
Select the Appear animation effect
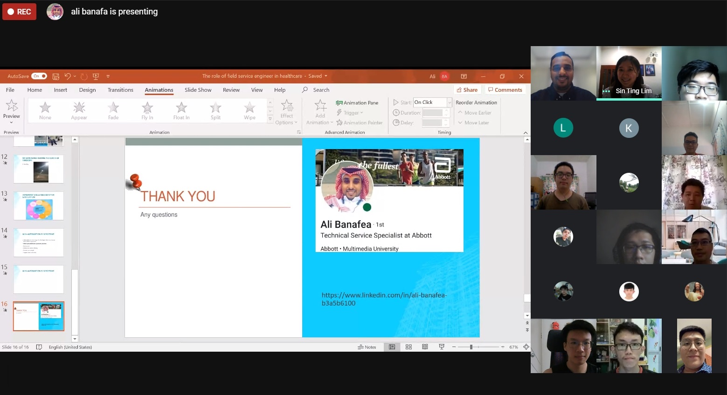coord(79,111)
